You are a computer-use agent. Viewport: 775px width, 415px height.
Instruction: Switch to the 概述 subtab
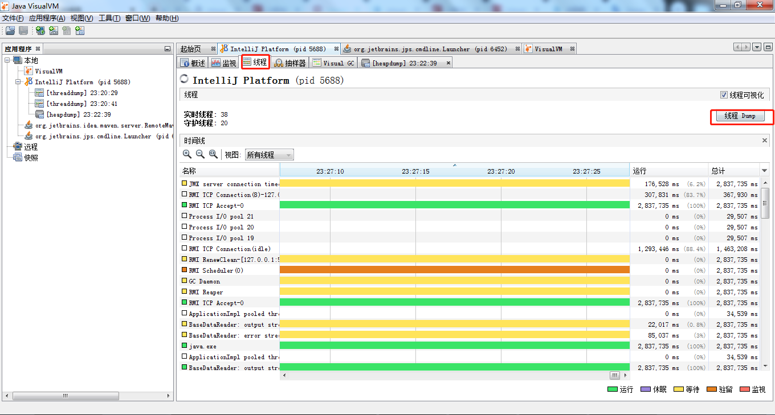pos(193,63)
